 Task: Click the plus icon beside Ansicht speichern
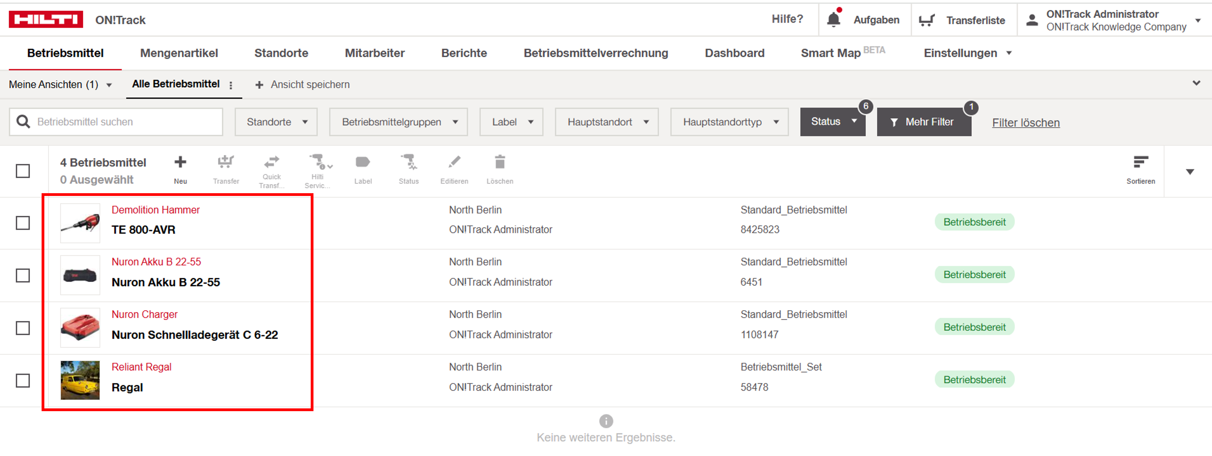tap(259, 85)
